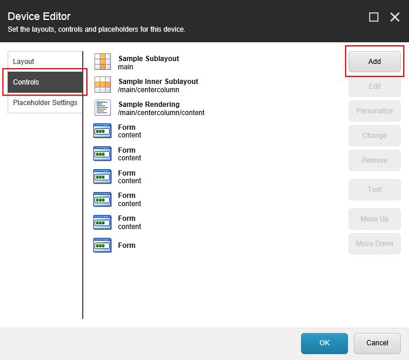This screenshot has width=409, height=360.
Task: Click the Cancel button
Action: (x=377, y=343)
